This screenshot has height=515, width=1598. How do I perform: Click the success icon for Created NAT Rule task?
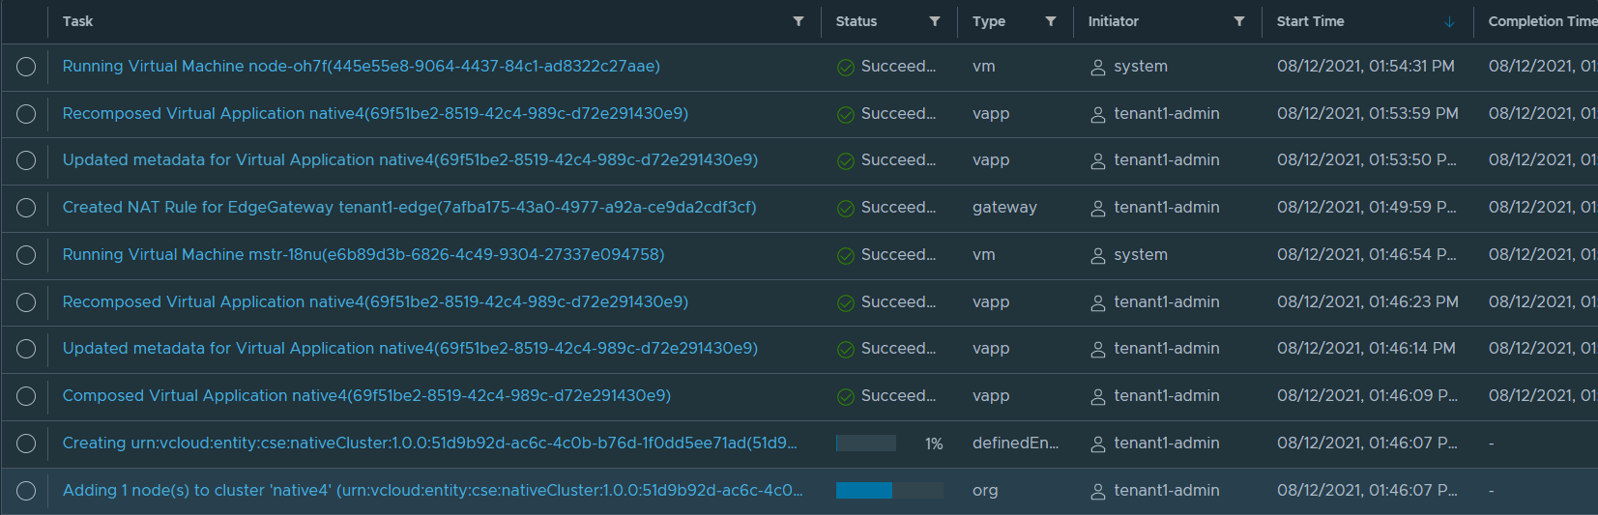tap(846, 208)
